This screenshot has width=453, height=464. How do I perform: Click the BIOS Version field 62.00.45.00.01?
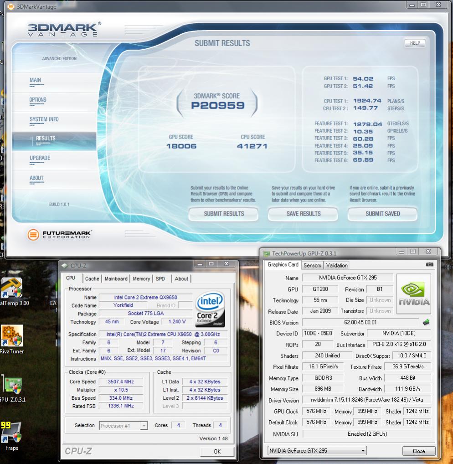pos(360,322)
